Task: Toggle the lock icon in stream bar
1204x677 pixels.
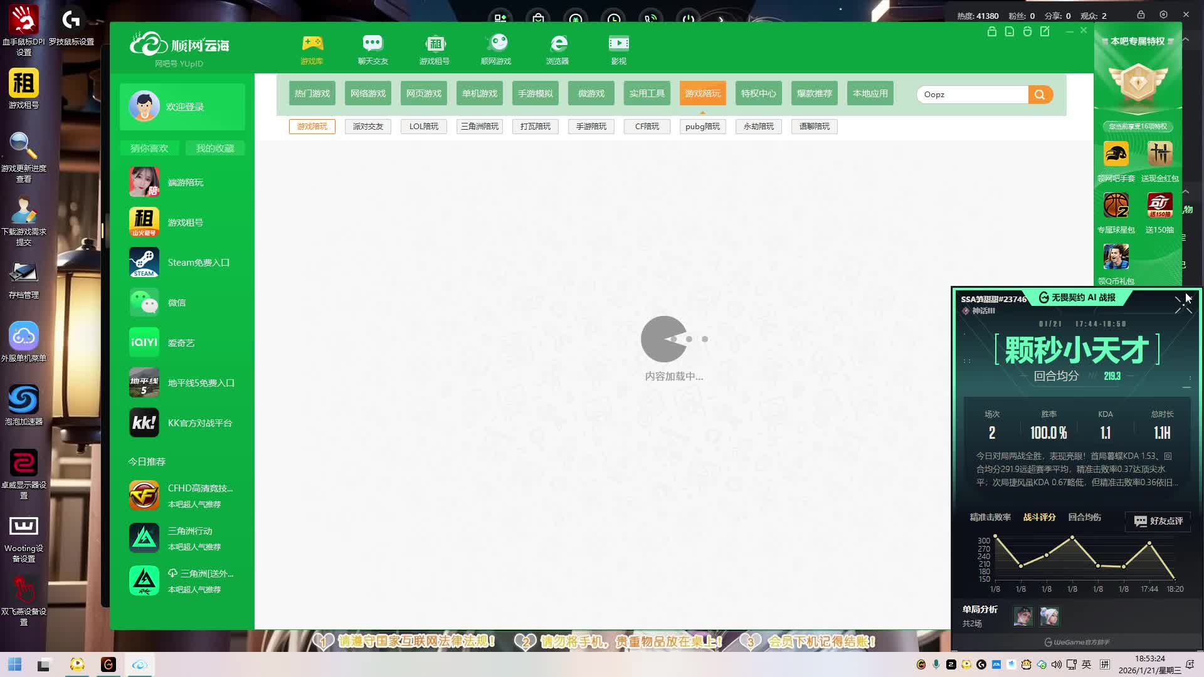Action: tap(1141, 15)
